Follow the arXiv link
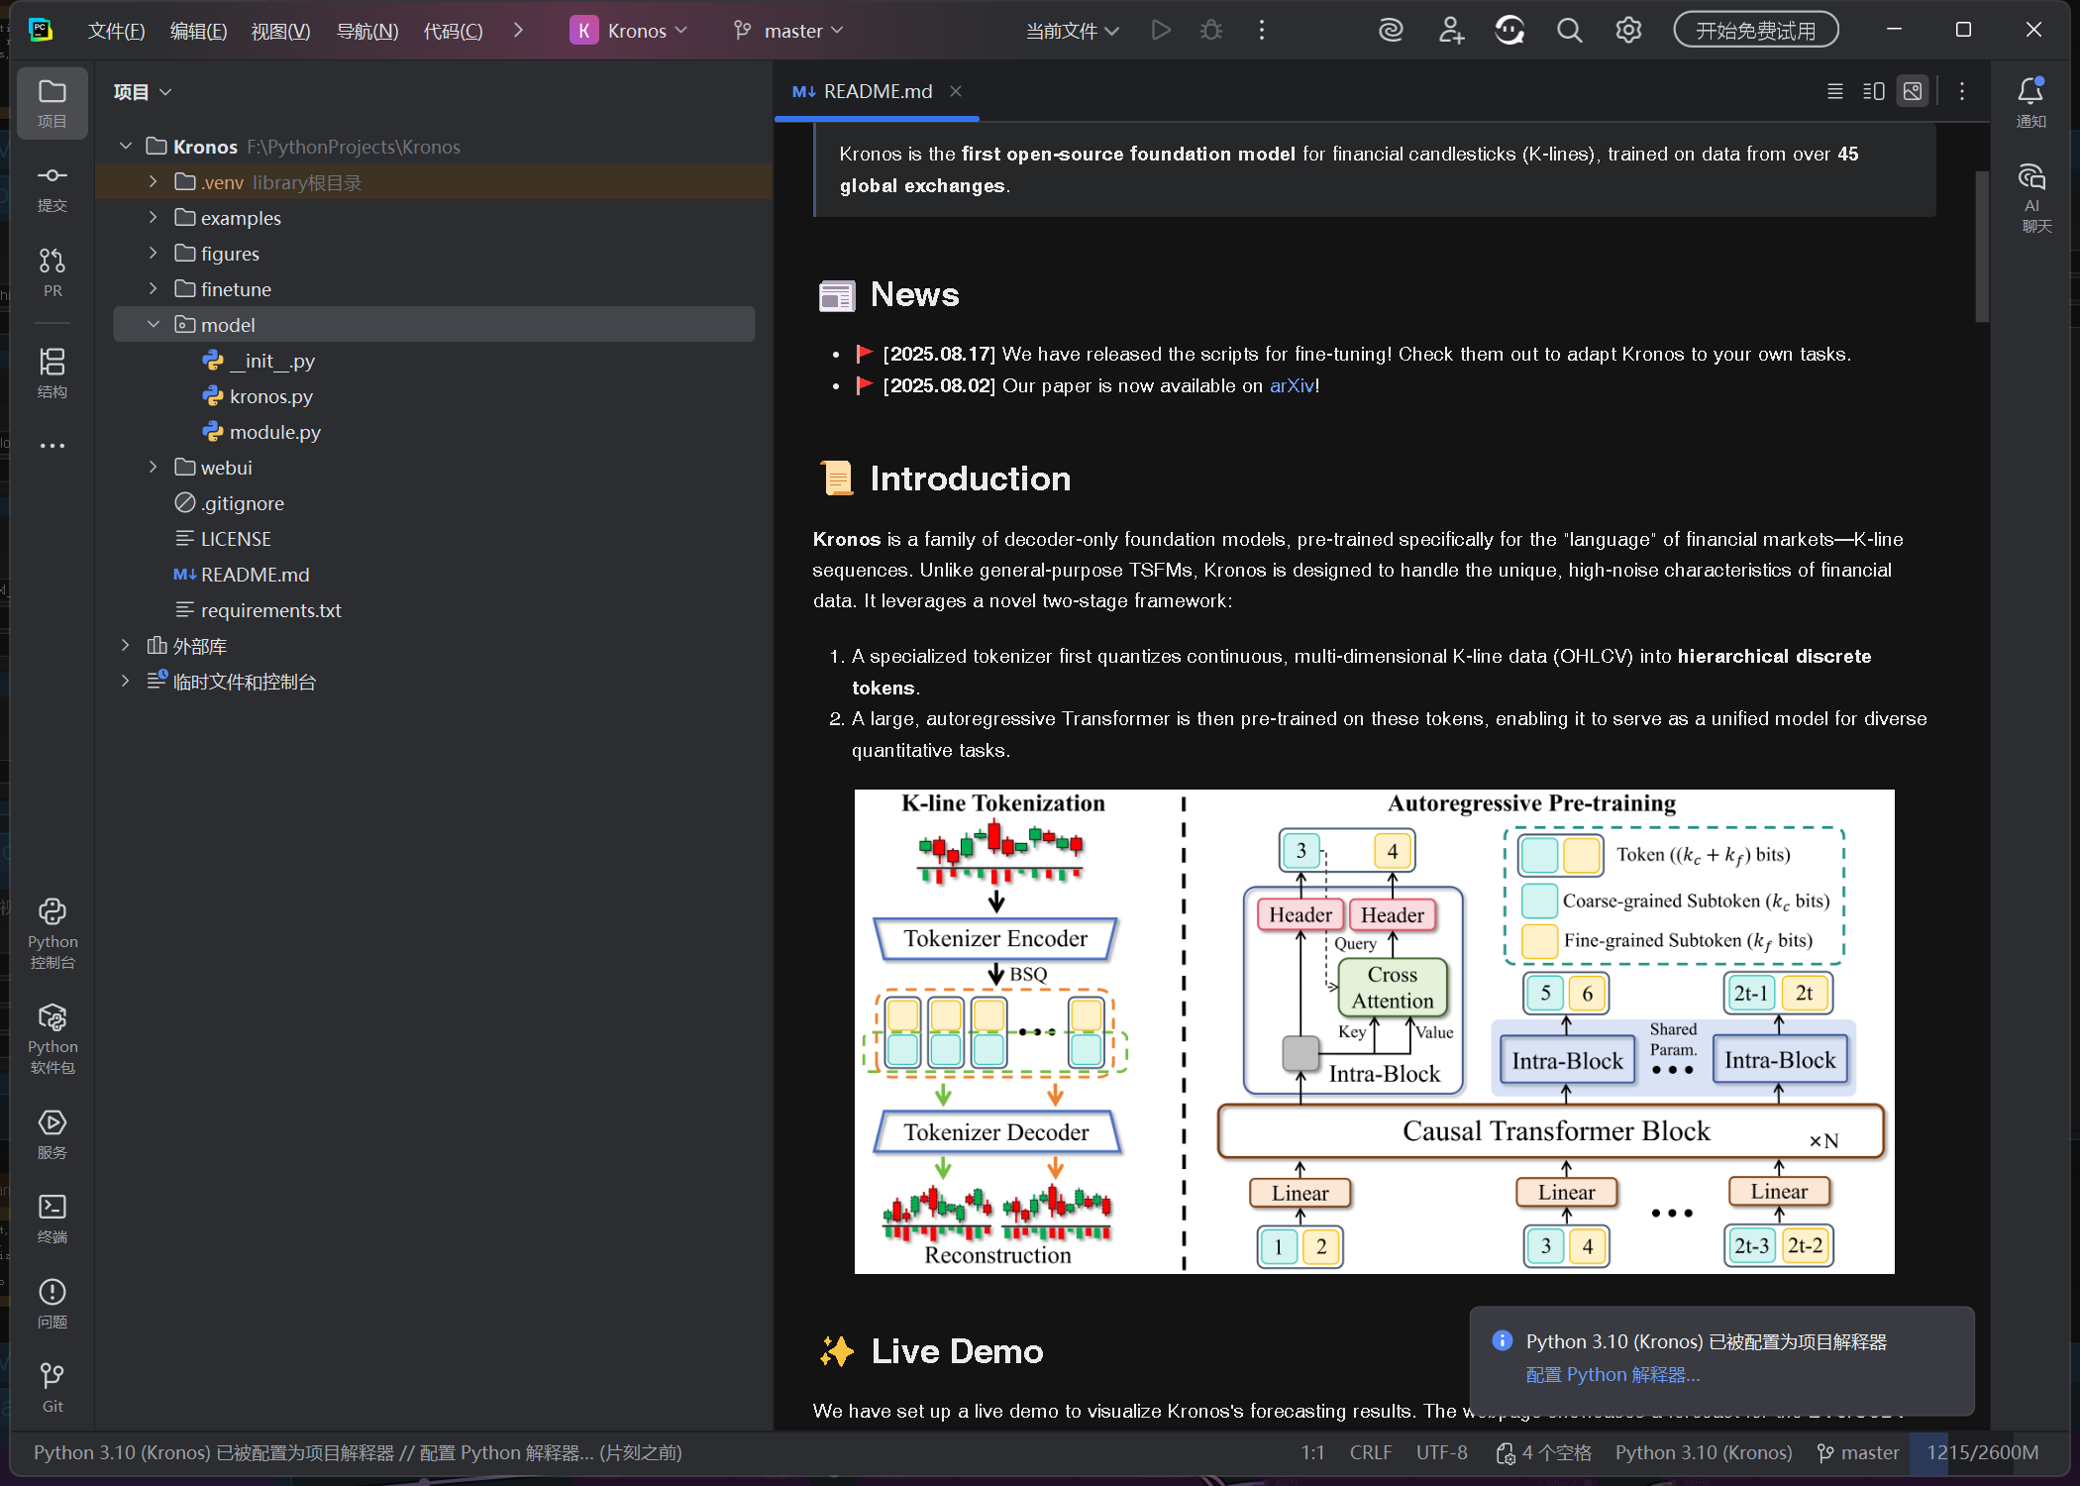The image size is (2080, 1486). pos(1292,385)
